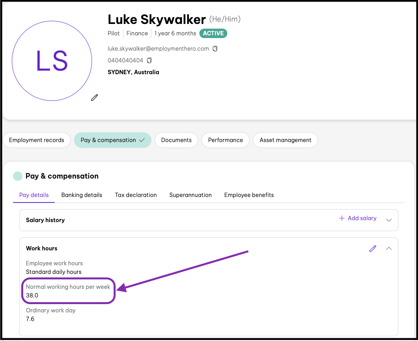Viewport: 418px width, 341px height.
Task: Switch to the Banking details tab
Action: [82, 195]
